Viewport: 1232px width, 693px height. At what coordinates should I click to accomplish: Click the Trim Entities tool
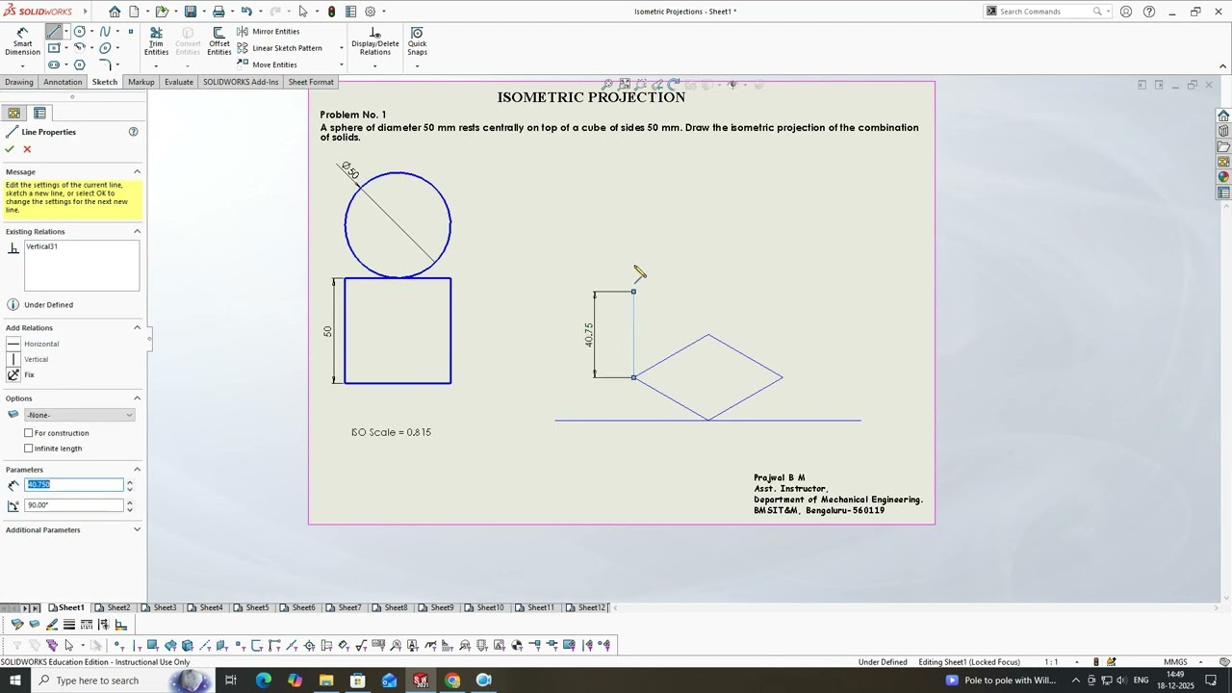click(156, 41)
